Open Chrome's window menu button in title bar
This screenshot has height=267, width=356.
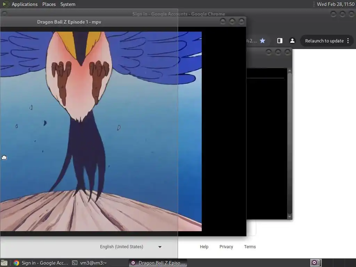pyautogui.click(x=4, y=14)
